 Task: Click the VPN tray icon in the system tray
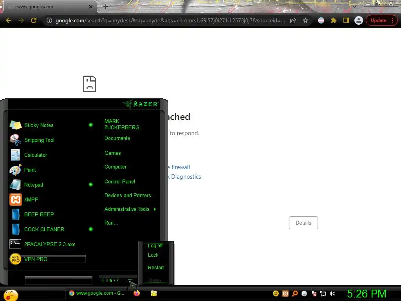[276, 294]
